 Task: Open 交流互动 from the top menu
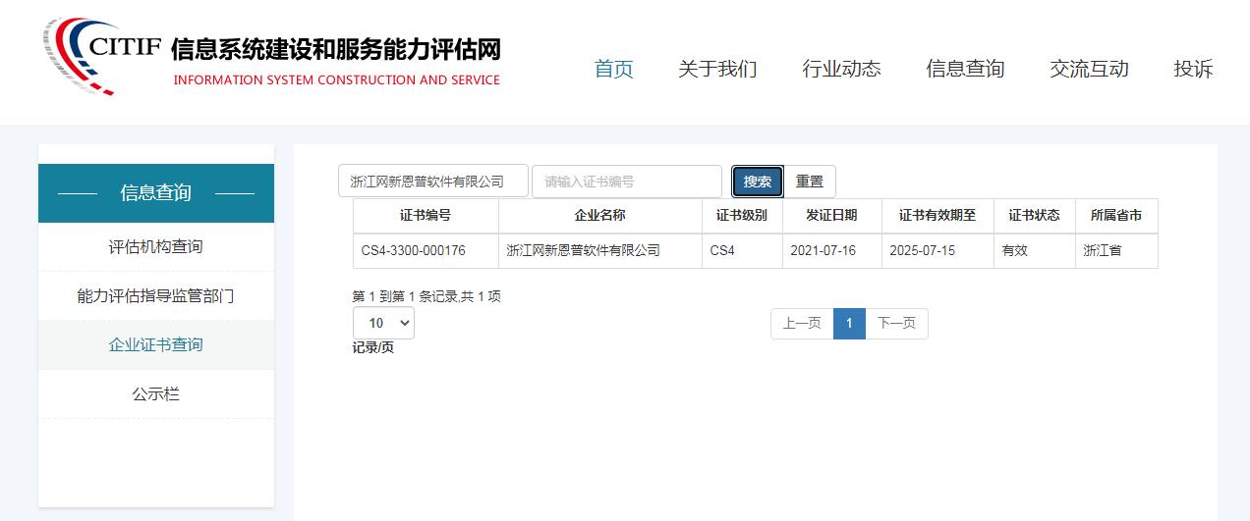pyautogui.click(x=1089, y=69)
